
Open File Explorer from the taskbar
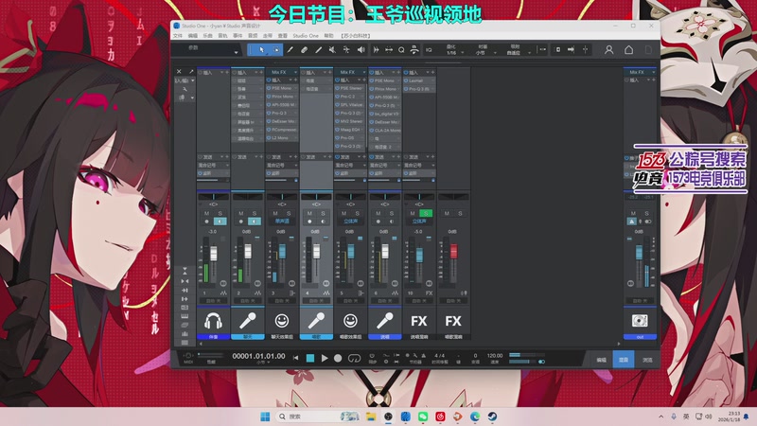tap(371, 417)
